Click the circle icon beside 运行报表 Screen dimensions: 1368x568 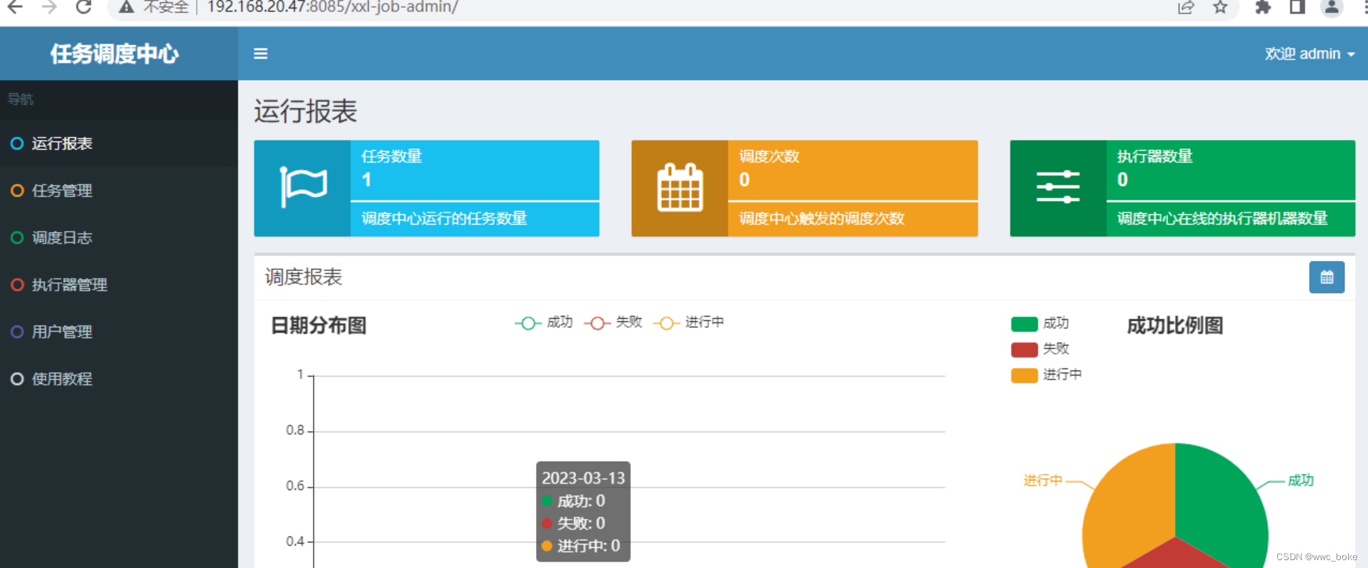click(17, 143)
